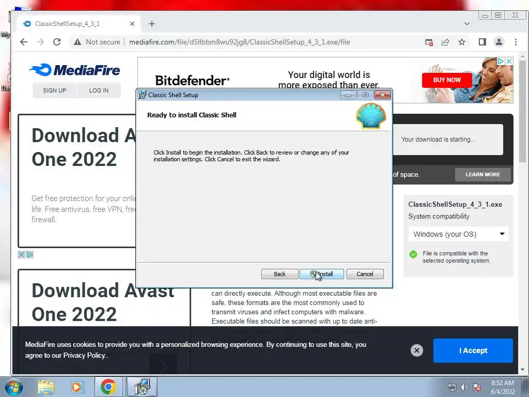
Task: Click LEARN MORE button
Action: tap(483, 175)
